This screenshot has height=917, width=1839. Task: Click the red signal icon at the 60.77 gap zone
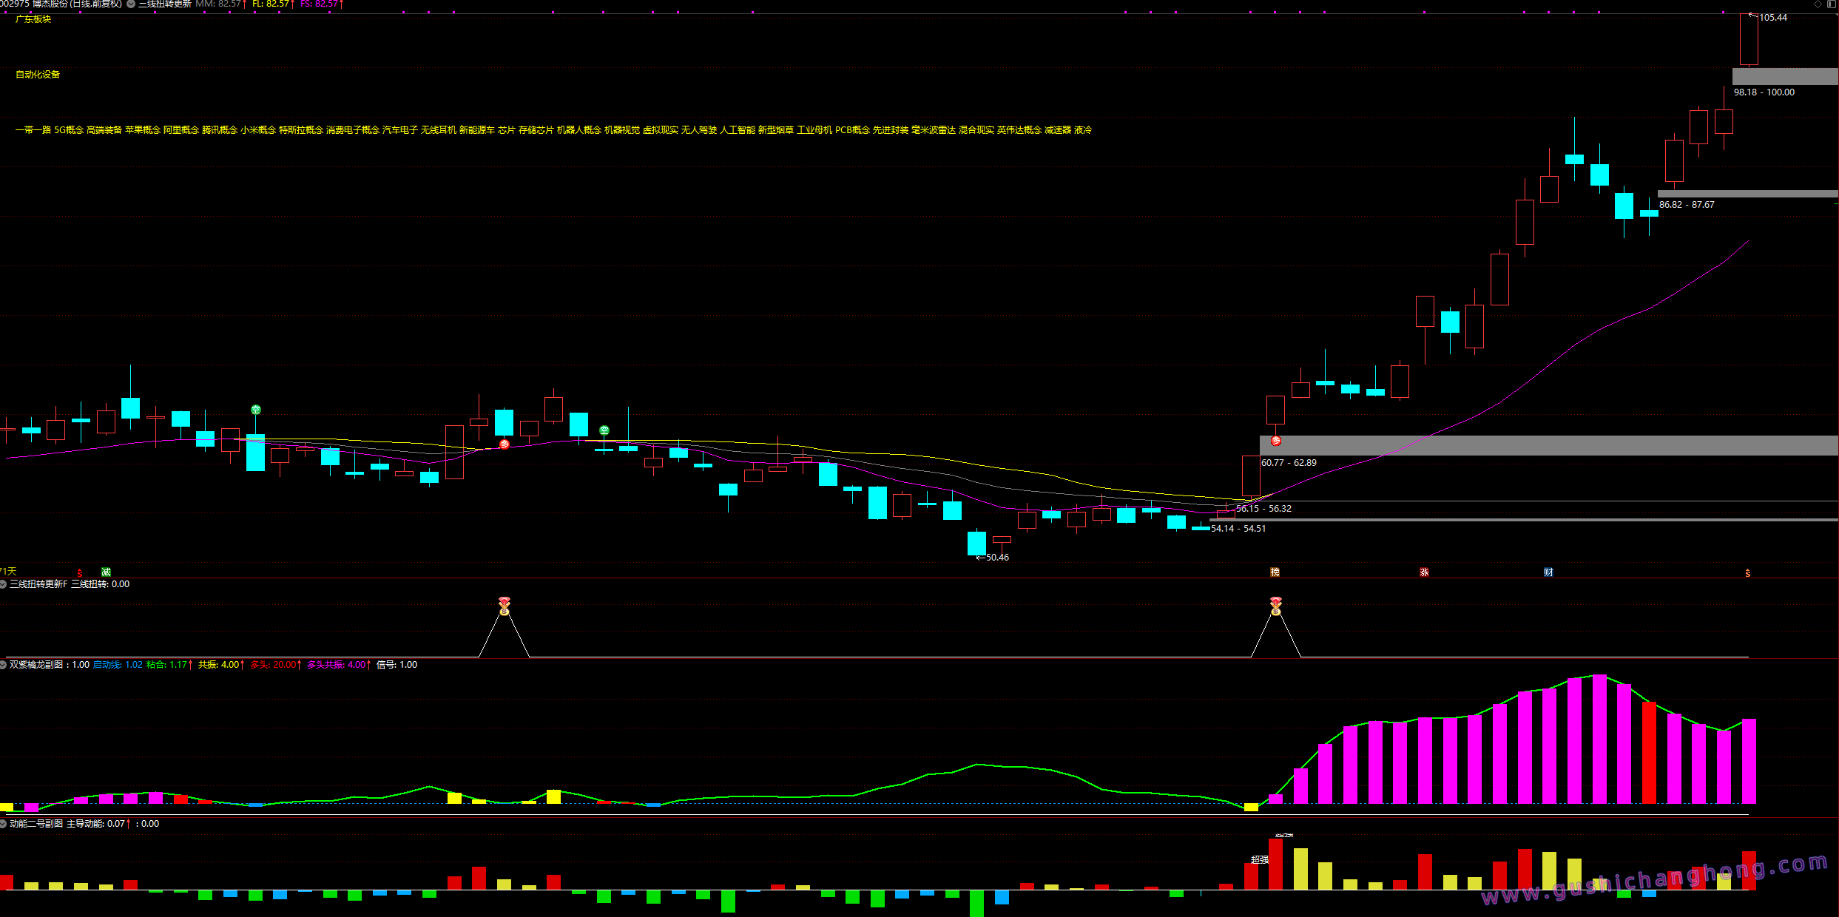click(x=1276, y=441)
